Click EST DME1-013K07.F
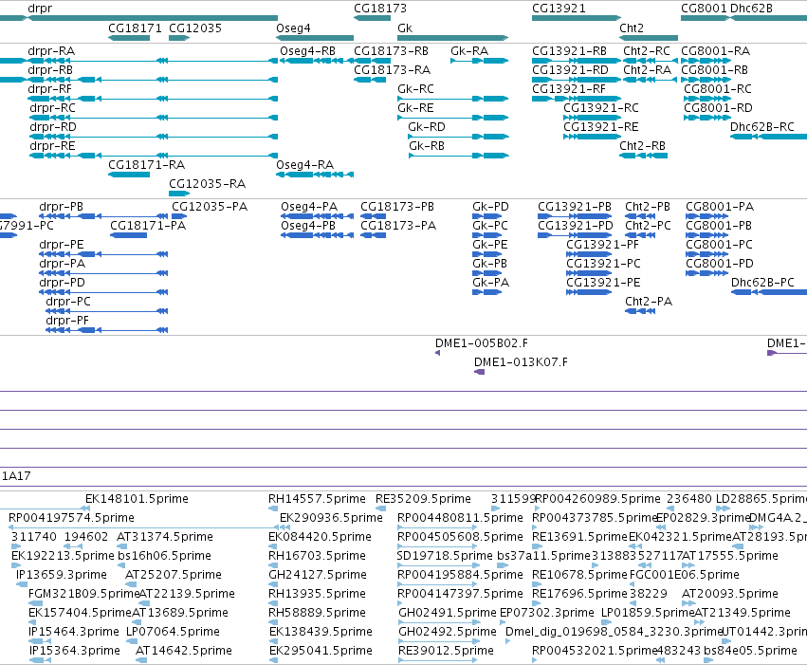This screenshot has width=807, height=665. [479, 372]
